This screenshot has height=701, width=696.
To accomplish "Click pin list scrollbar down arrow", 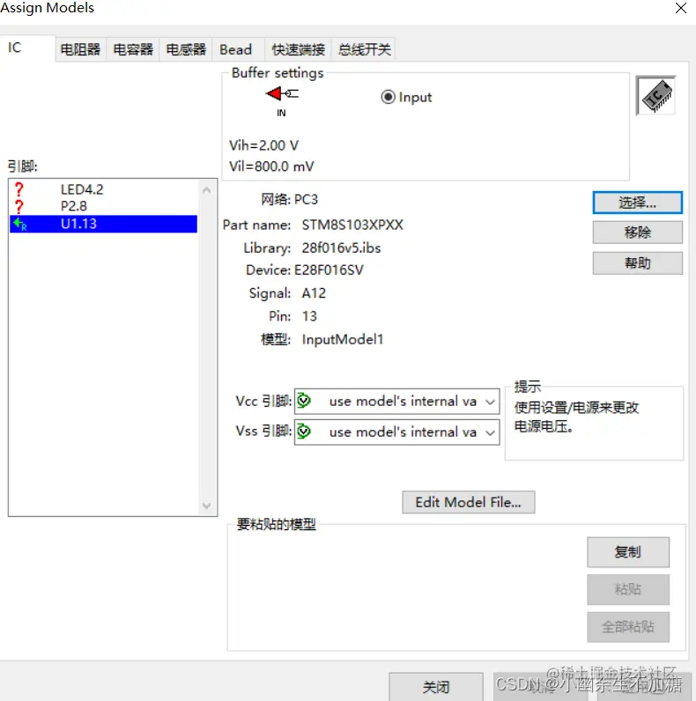I will (x=206, y=505).
